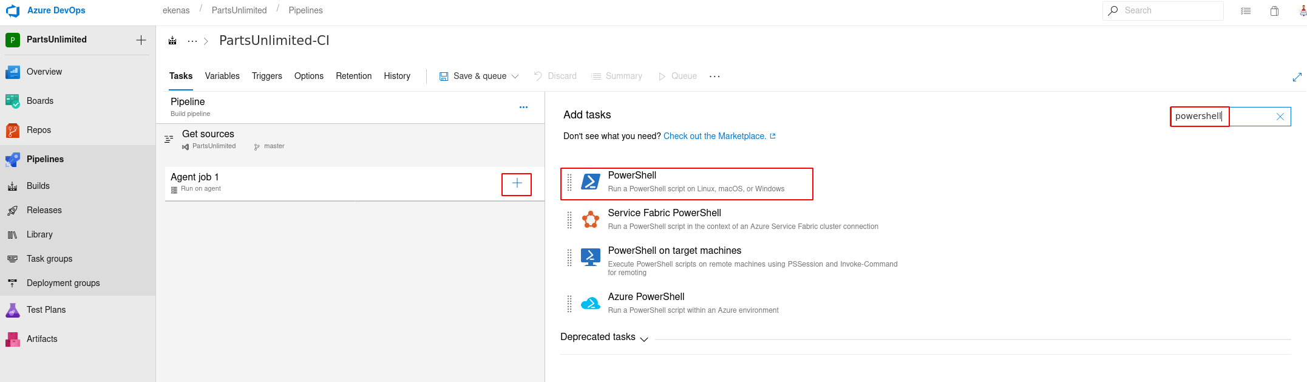Viewport: 1307px width, 382px height.
Task: Open the user profile avatar
Action: [1303, 11]
